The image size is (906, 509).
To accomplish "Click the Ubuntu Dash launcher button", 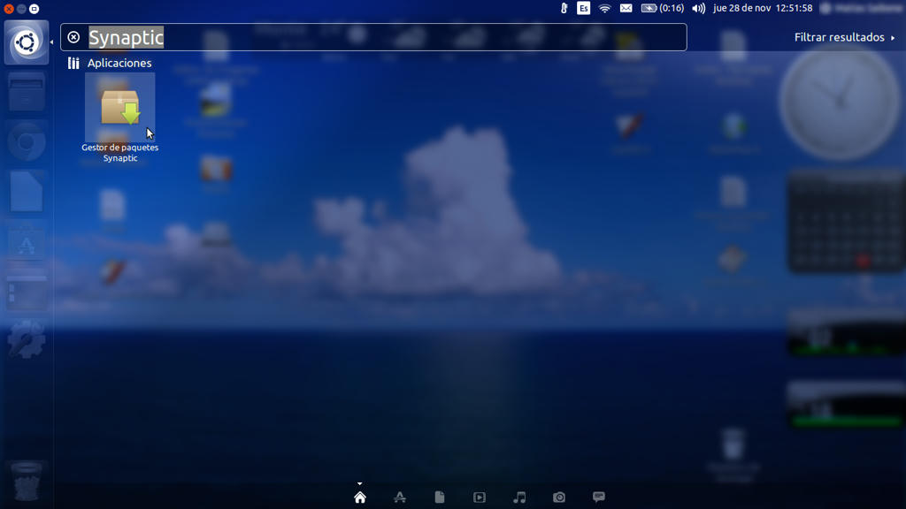I will (x=27, y=42).
